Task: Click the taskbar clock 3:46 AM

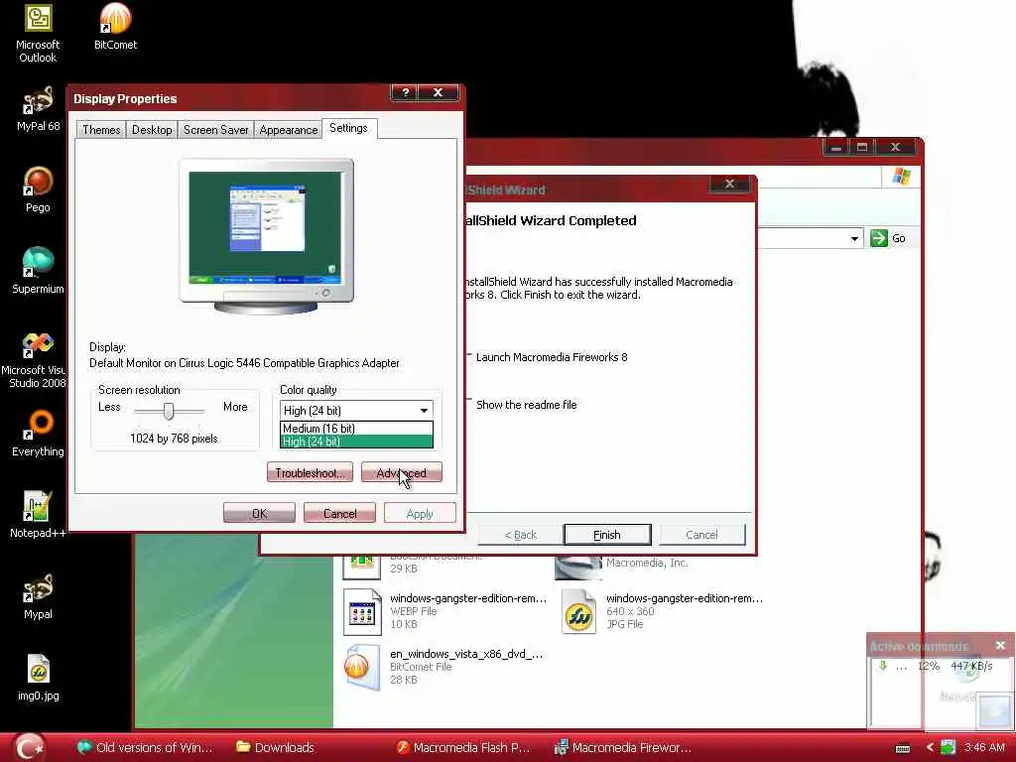Action: click(x=984, y=747)
